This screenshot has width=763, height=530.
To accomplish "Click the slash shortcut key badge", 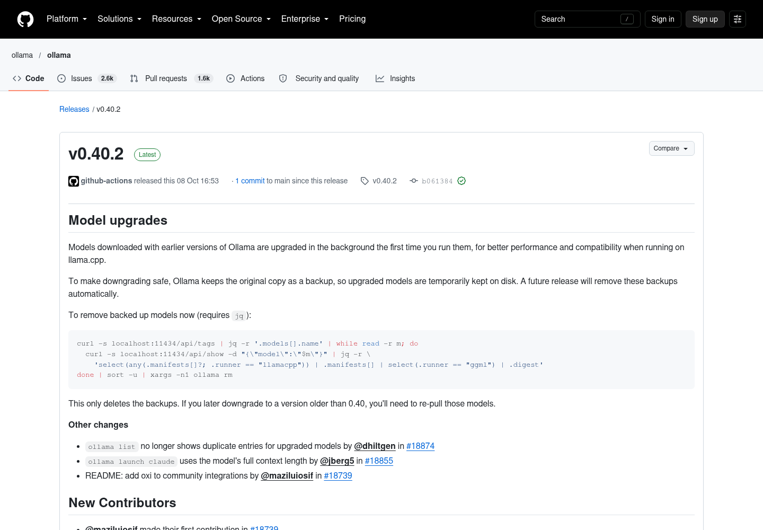I will (x=627, y=19).
